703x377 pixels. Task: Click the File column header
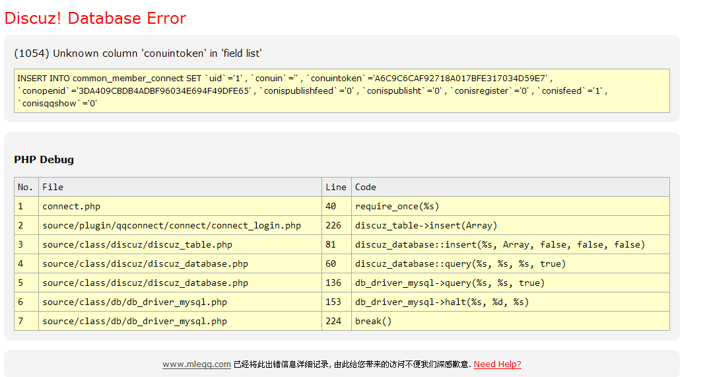tap(53, 187)
